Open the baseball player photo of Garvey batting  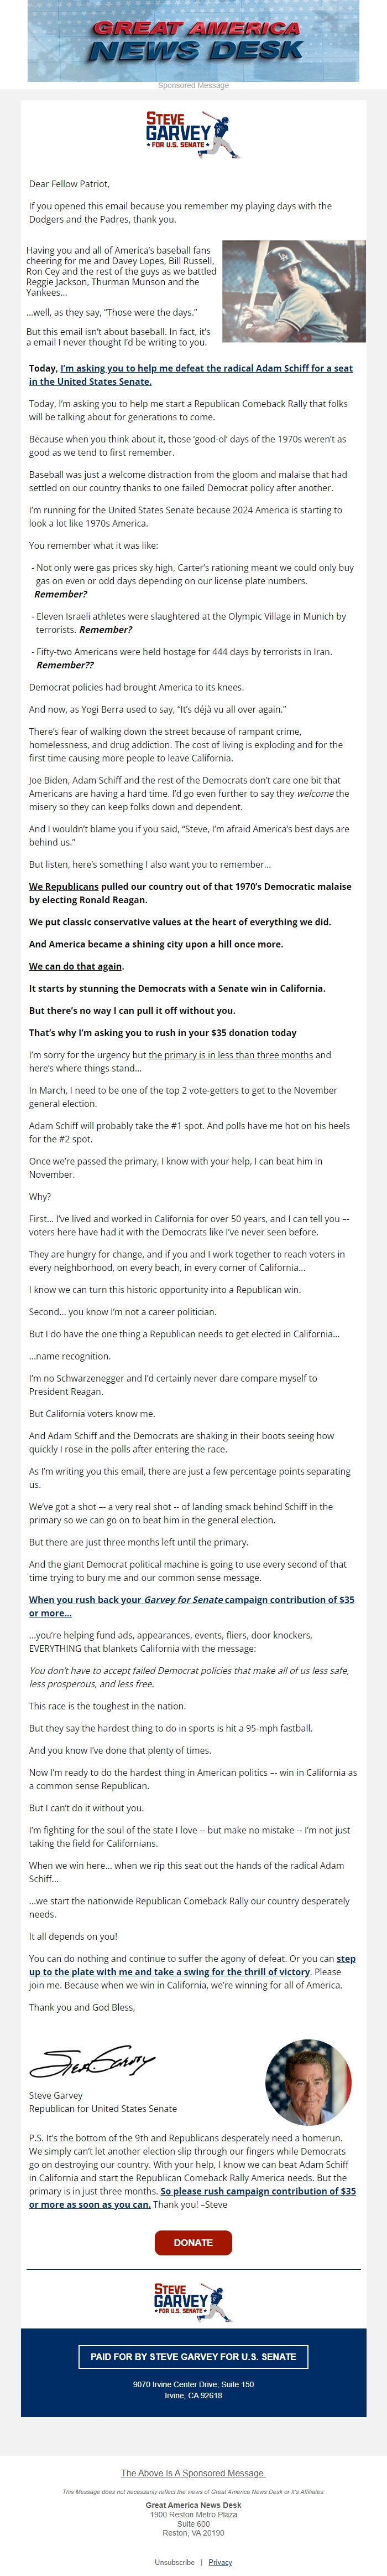(x=293, y=291)
